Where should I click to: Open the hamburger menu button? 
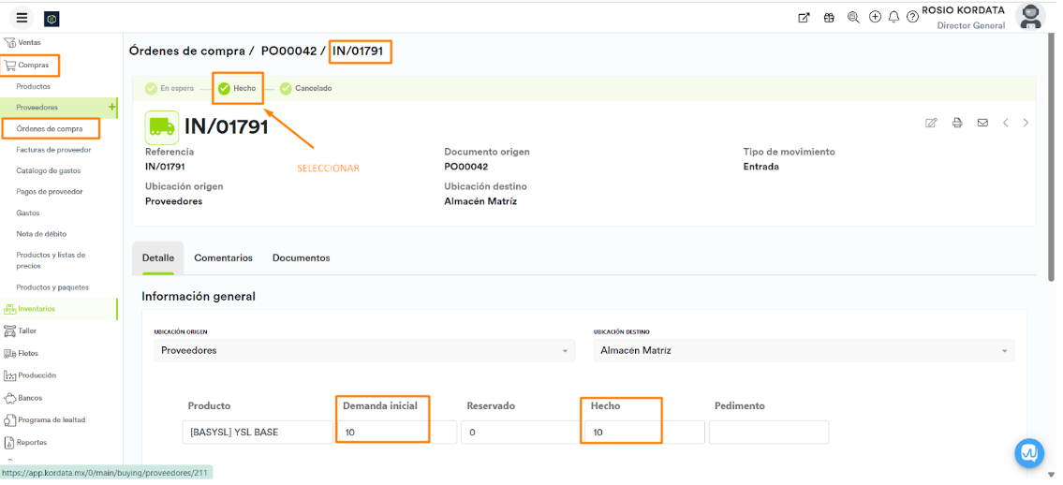point(22,18)
